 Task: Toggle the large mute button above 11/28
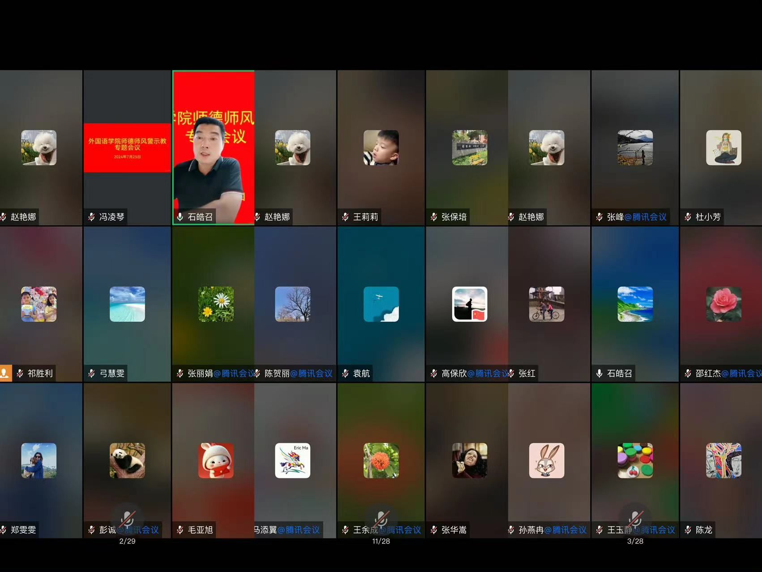coord(381,519)
